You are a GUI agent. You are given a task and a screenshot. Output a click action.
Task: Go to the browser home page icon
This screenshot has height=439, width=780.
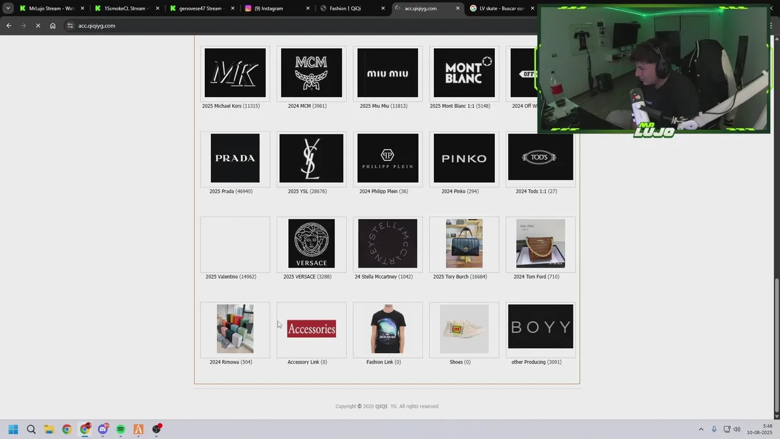pos(53,26)
